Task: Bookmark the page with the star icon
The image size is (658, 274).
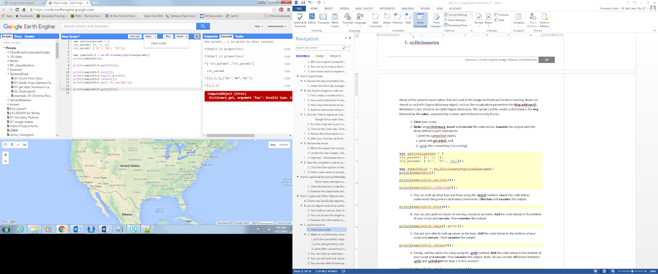Action: click(x=274, y=9)
